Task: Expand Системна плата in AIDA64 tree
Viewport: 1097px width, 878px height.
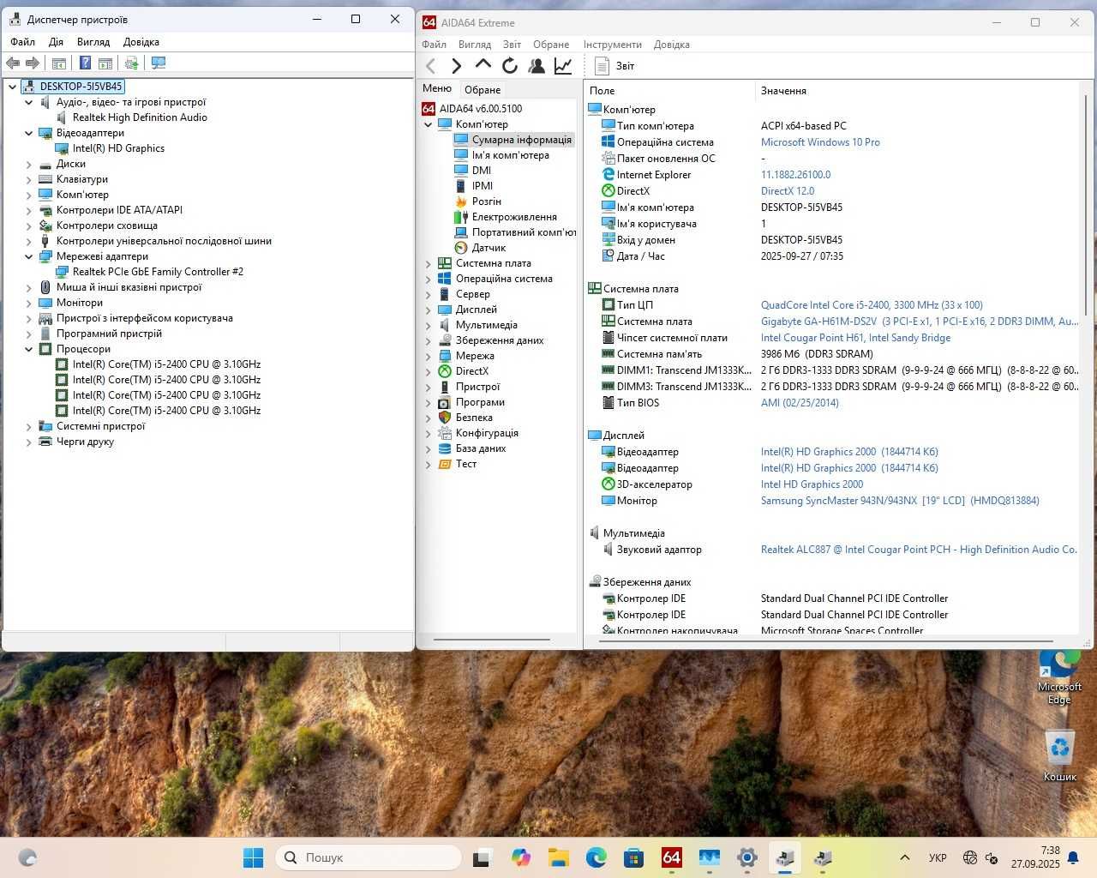Action: [x=429, y=263]
